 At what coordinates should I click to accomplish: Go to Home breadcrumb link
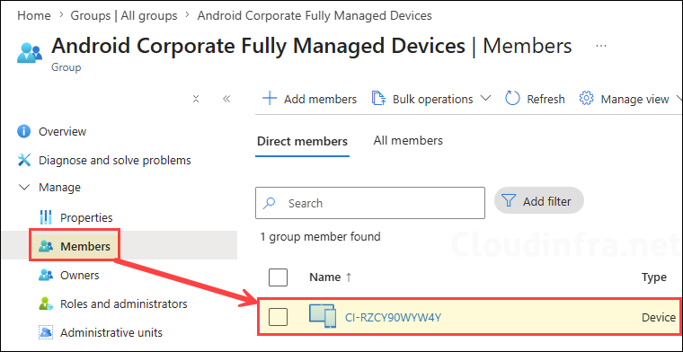tap(34, 15)
